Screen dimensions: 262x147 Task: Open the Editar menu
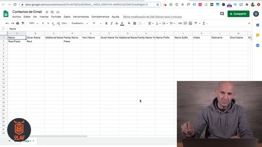pos(27,17)
